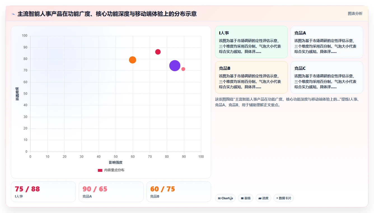The height and width of the screenshot is (213, 374).
Task: Open the 竞品B description card
Action: 251,77
